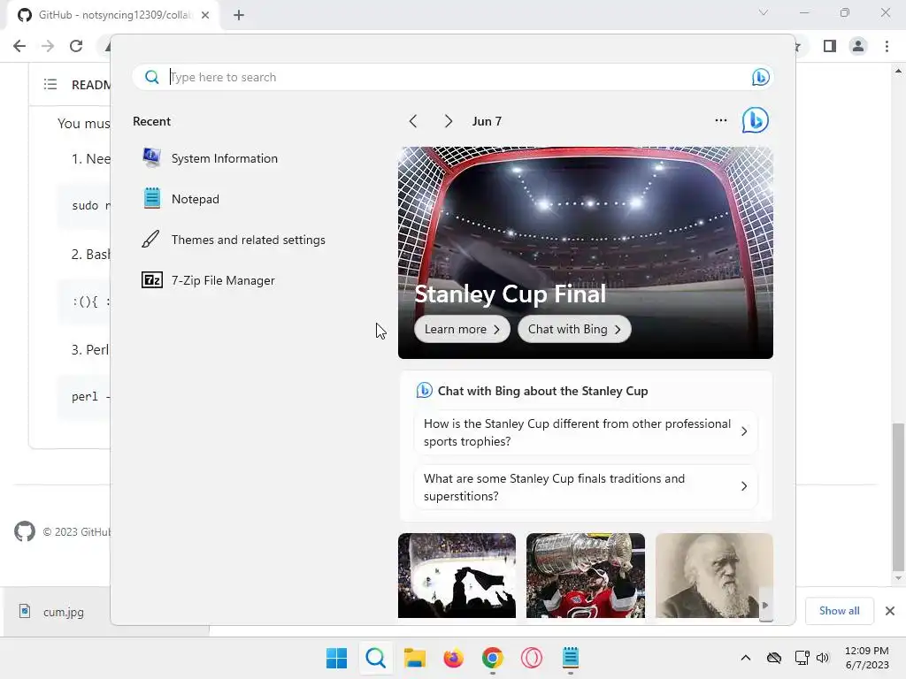906x679 pixels.
Task: Switch to Notepad on the taskbar
Action: point(571,658)
